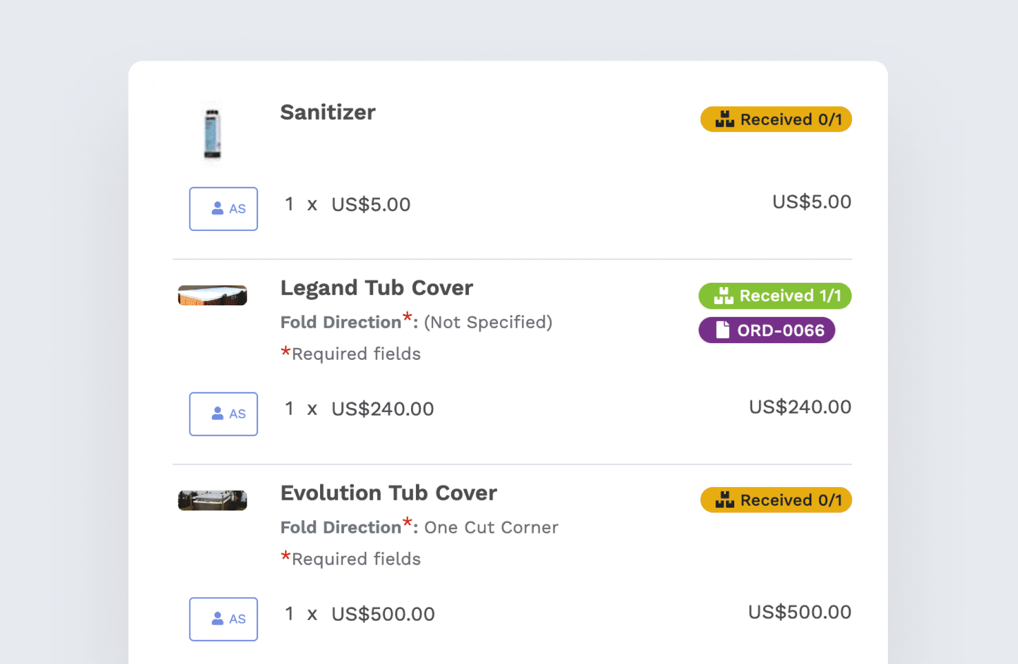Open the Evolution Tub Cover thumbnail image

tap(212, 500)
